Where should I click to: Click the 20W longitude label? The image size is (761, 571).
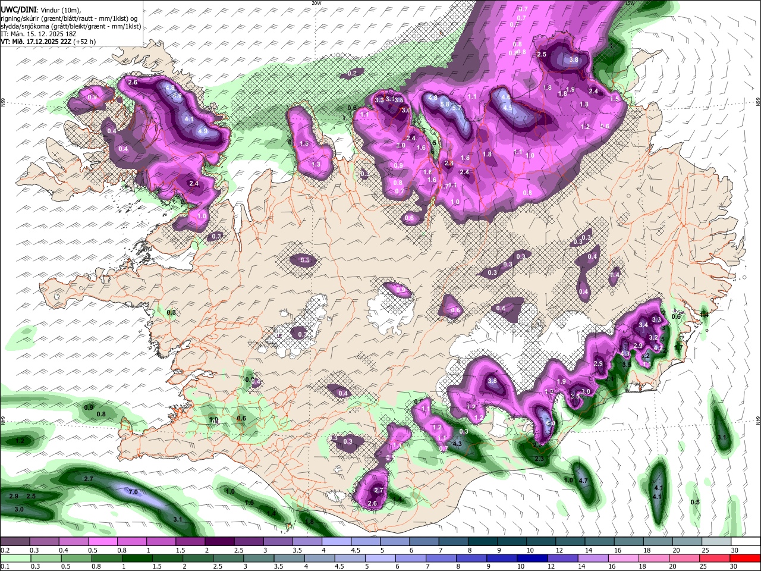click(316, 3)
